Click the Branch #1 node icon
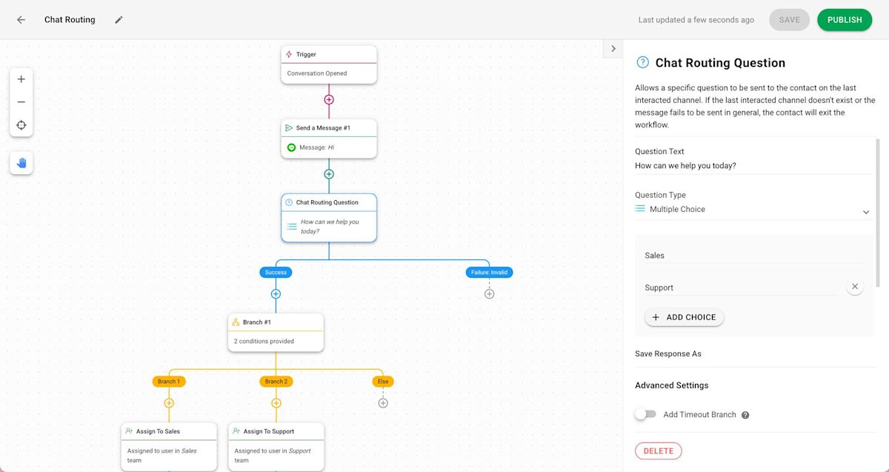The image size is (889, 472). (236, 322)
